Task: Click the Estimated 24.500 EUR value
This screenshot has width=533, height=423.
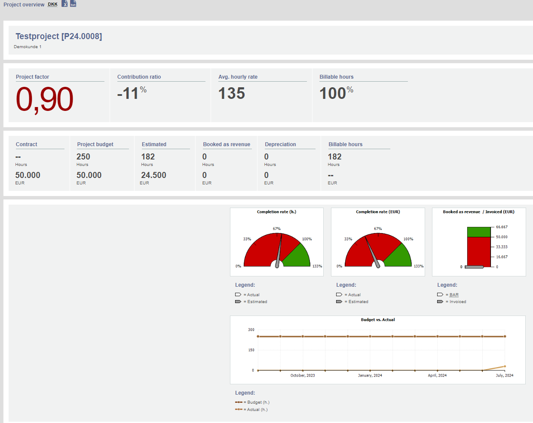Action: 153,175
